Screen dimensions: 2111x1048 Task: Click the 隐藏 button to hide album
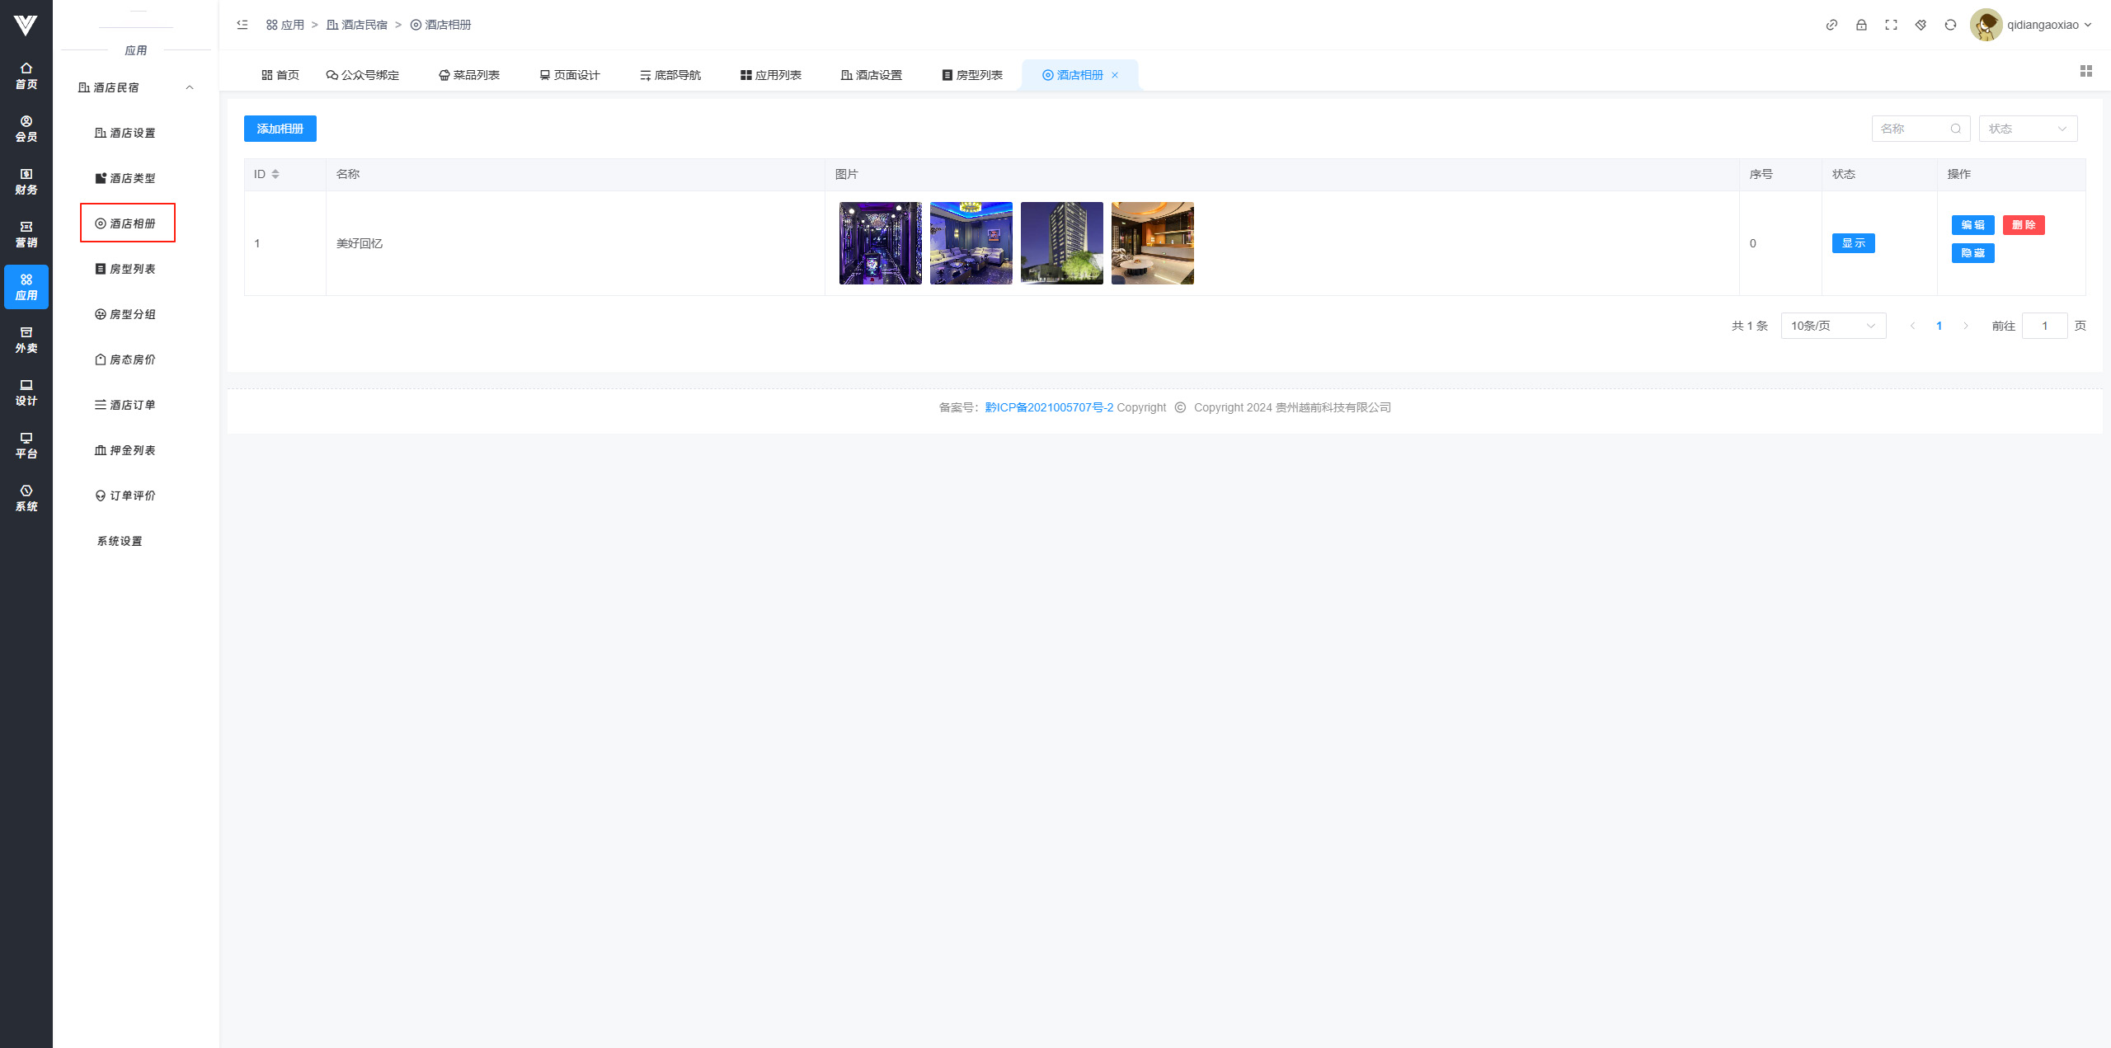tap(1972, 253)
